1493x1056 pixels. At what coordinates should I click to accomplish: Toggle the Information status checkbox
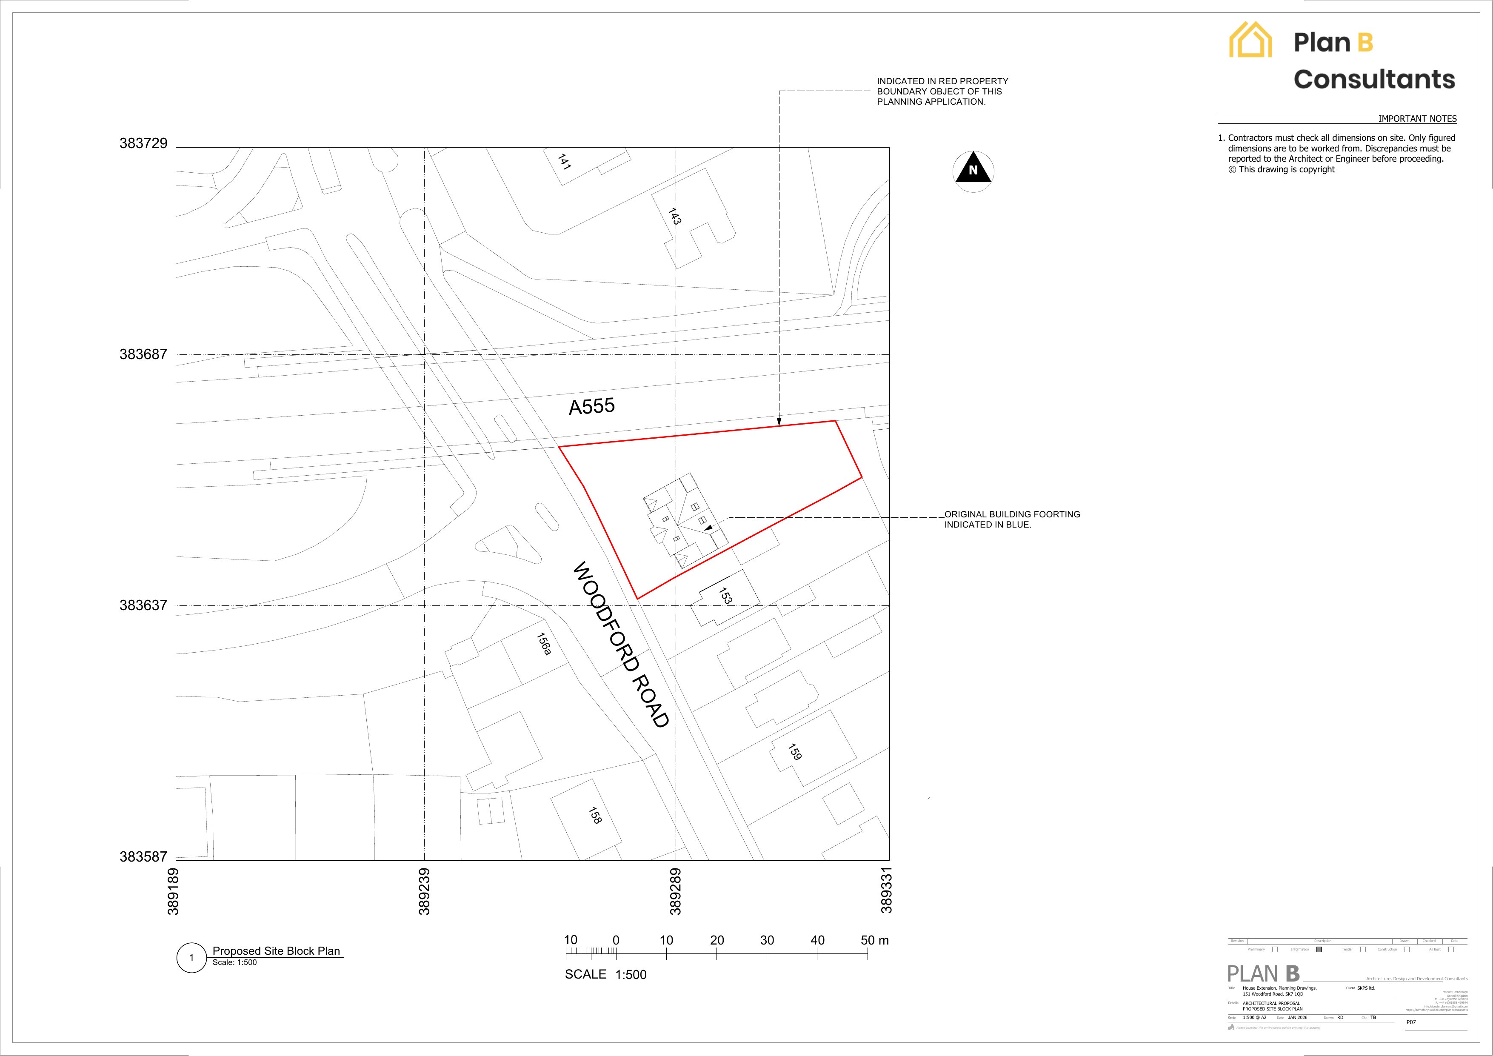(1319, 949)
